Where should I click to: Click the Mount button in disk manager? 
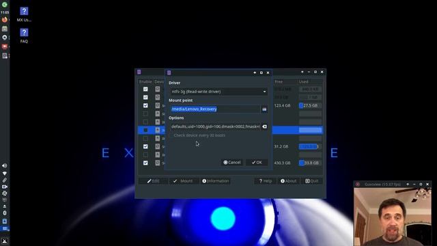tap(183, 181)
